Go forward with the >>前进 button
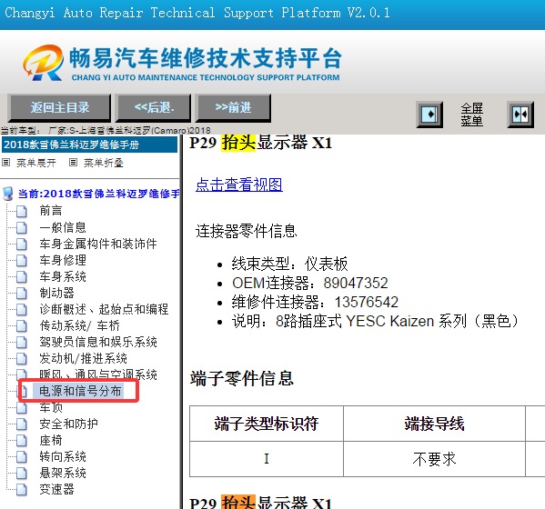 233,107
